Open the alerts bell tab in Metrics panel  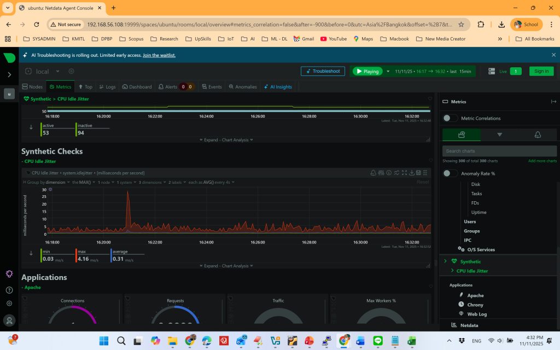pos(538,135)
